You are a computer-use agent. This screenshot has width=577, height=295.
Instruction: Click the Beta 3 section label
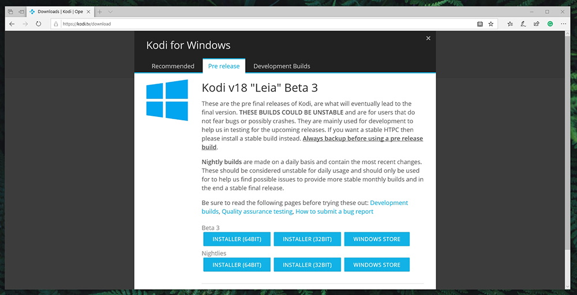(211, 228)
